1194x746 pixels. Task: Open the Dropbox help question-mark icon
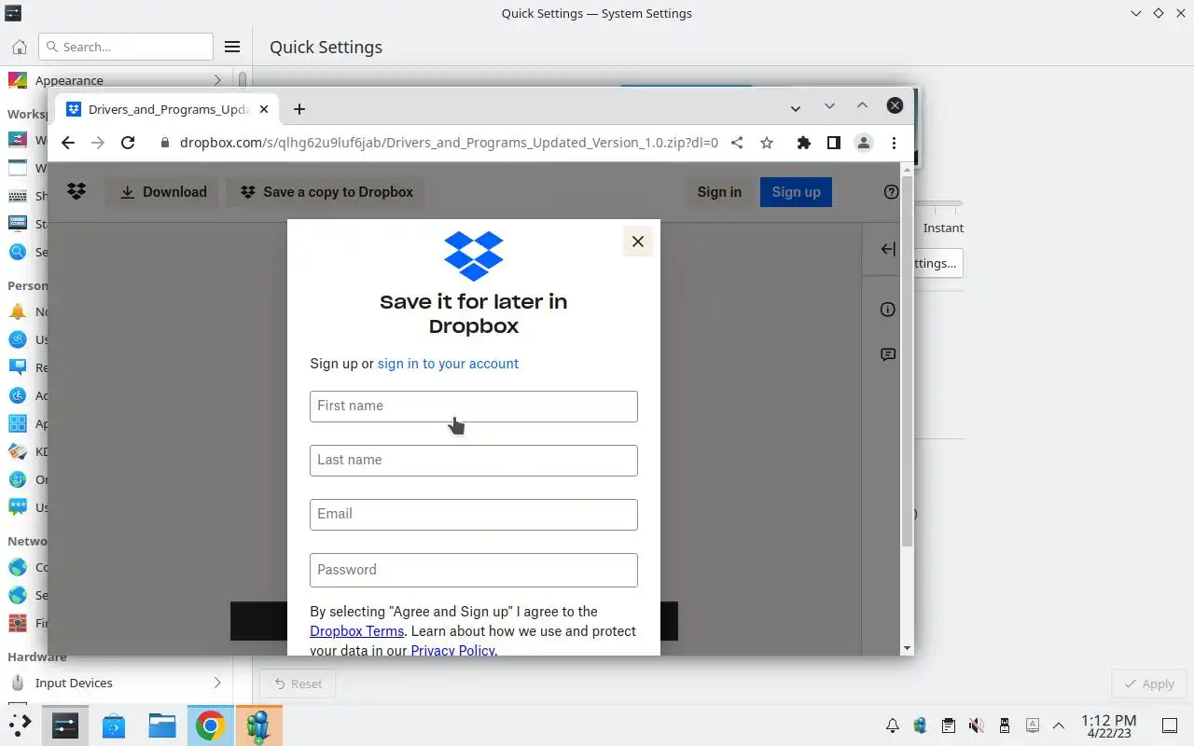pos(891,191)
